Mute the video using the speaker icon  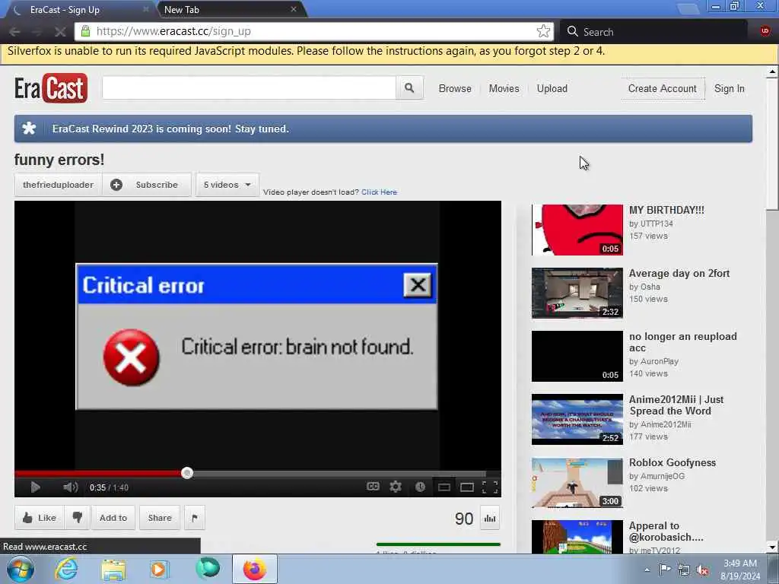71,487
